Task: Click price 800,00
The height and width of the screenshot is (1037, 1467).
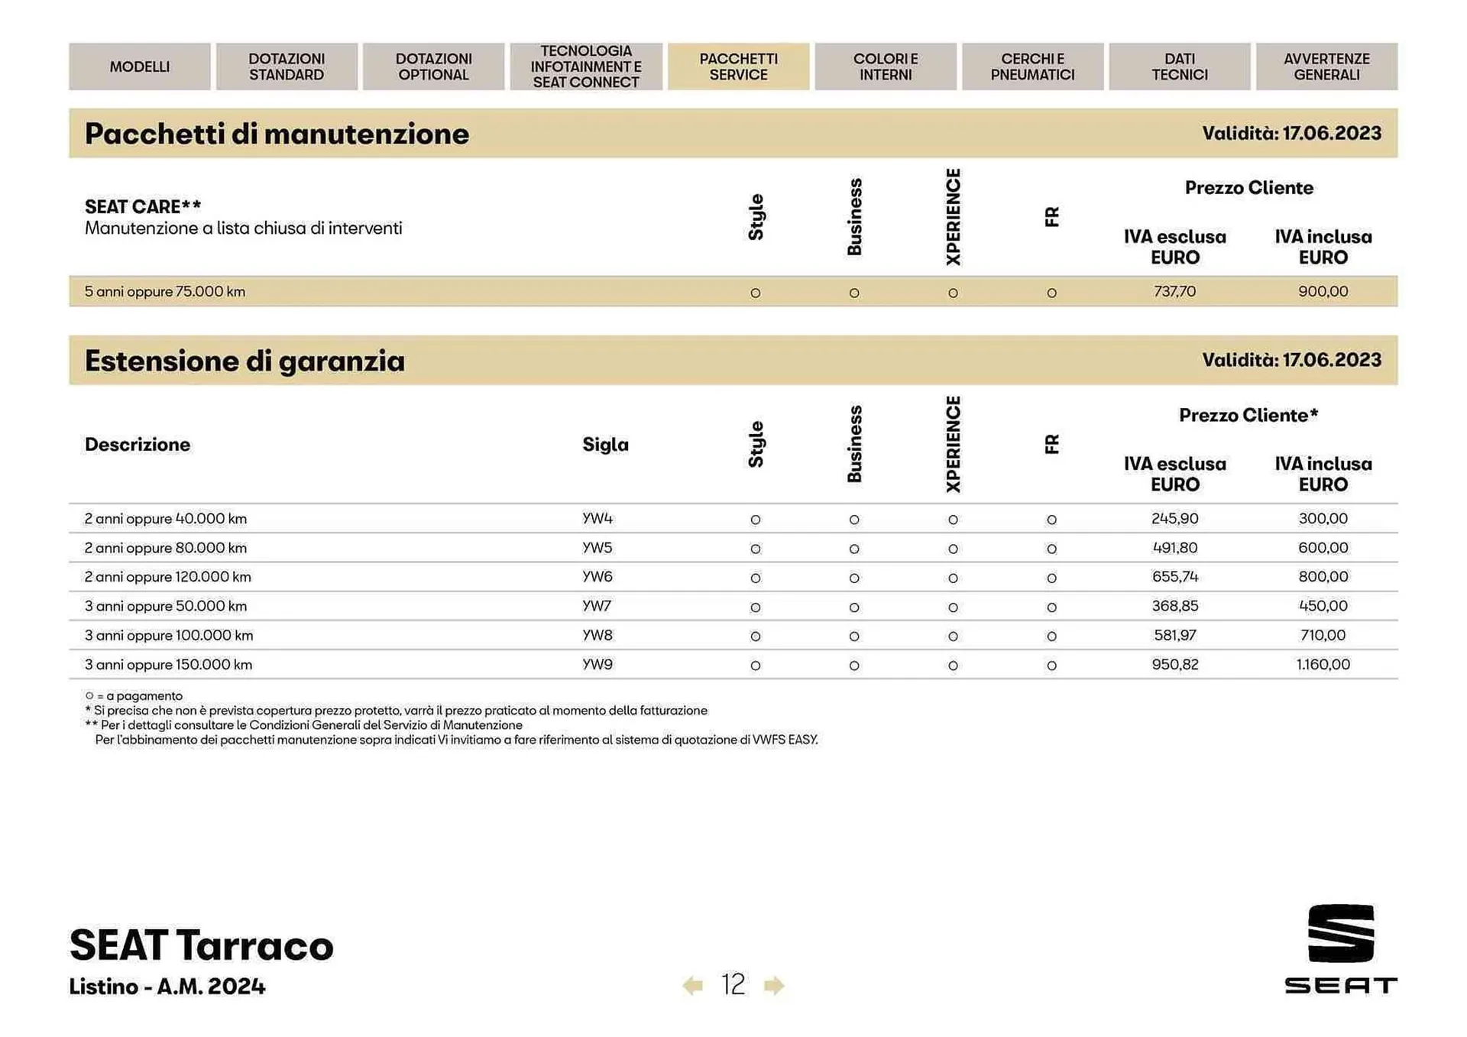Action: pyautogui.click(x=1323, y=577)
